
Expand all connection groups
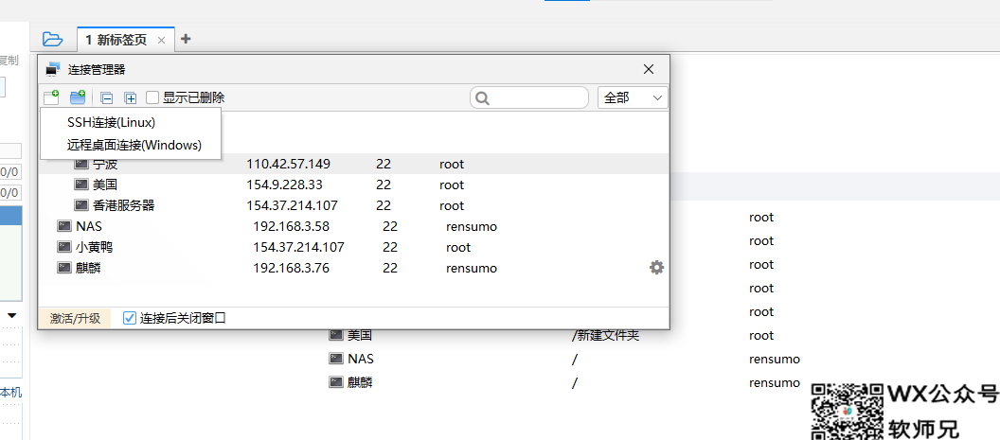point(130,97)
